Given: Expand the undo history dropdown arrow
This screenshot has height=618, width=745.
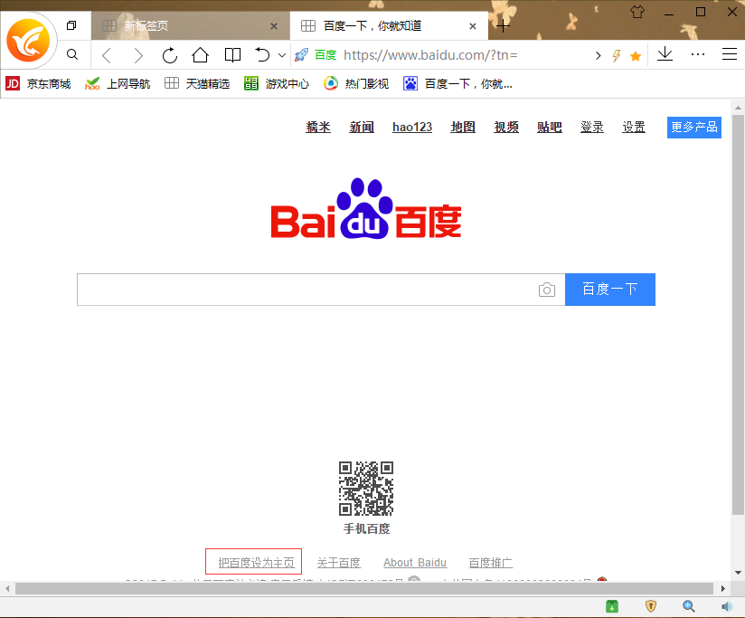Looking at the screenshot, I should (x=281, y=54).
